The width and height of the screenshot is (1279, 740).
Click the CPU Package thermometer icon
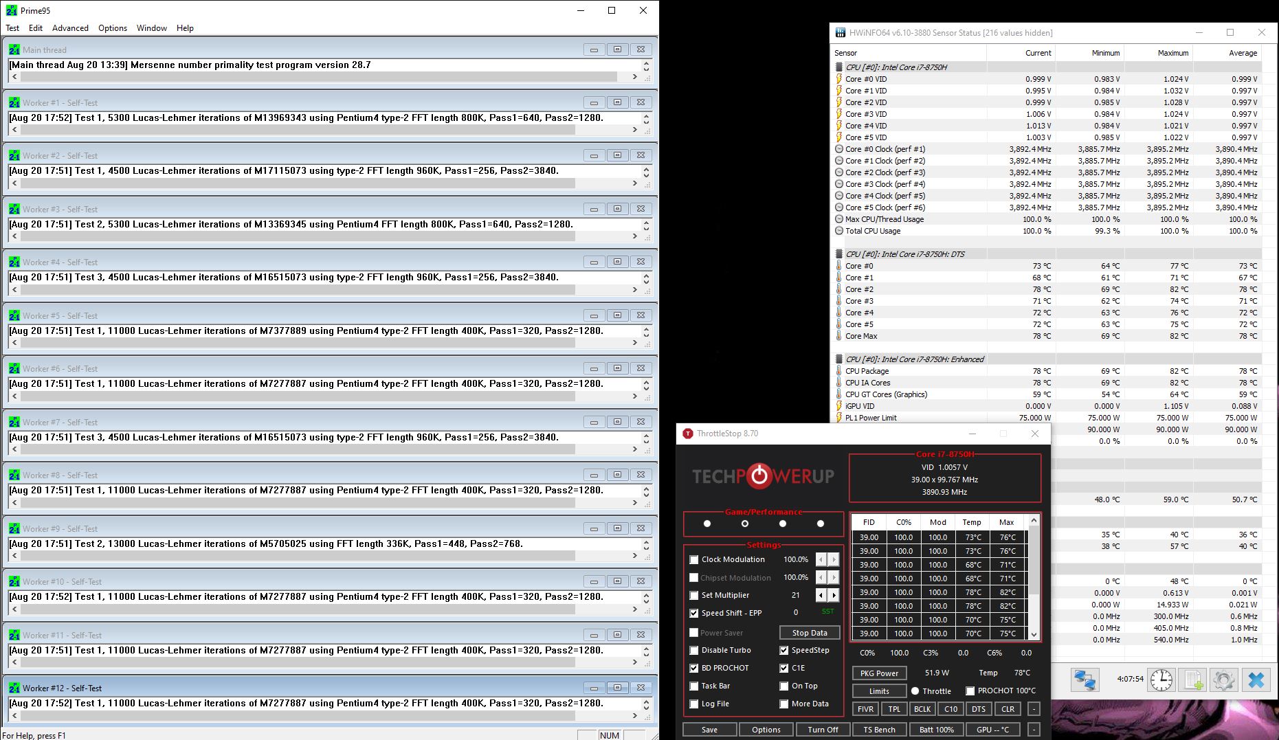(839, 371)
